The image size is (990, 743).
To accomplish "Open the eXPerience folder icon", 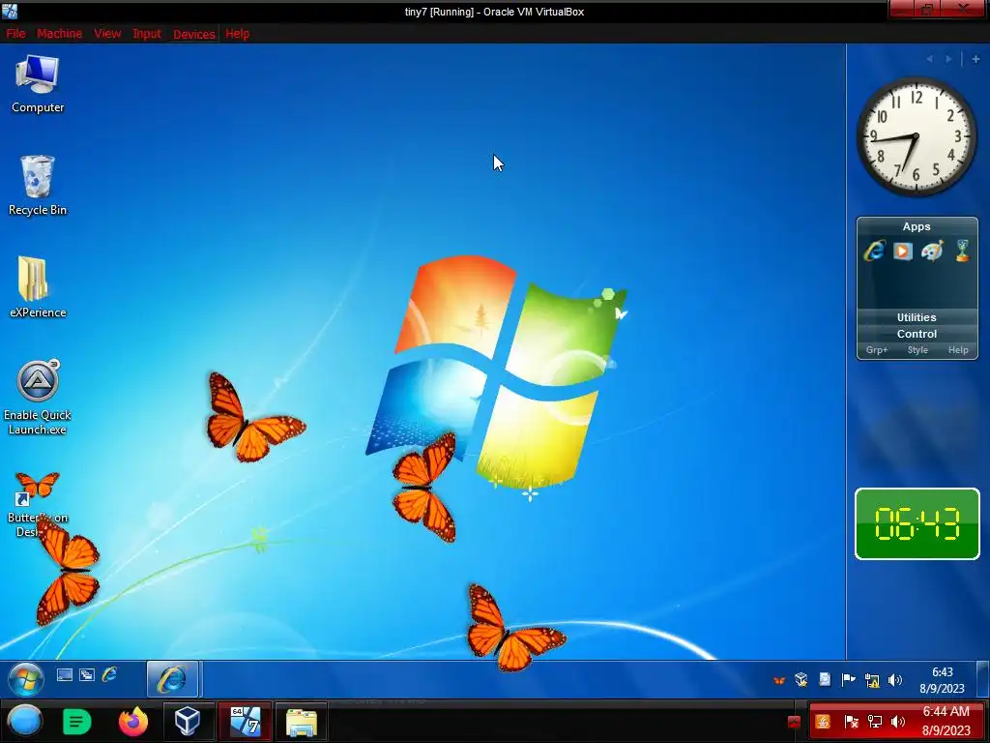I will click(38, 287).
